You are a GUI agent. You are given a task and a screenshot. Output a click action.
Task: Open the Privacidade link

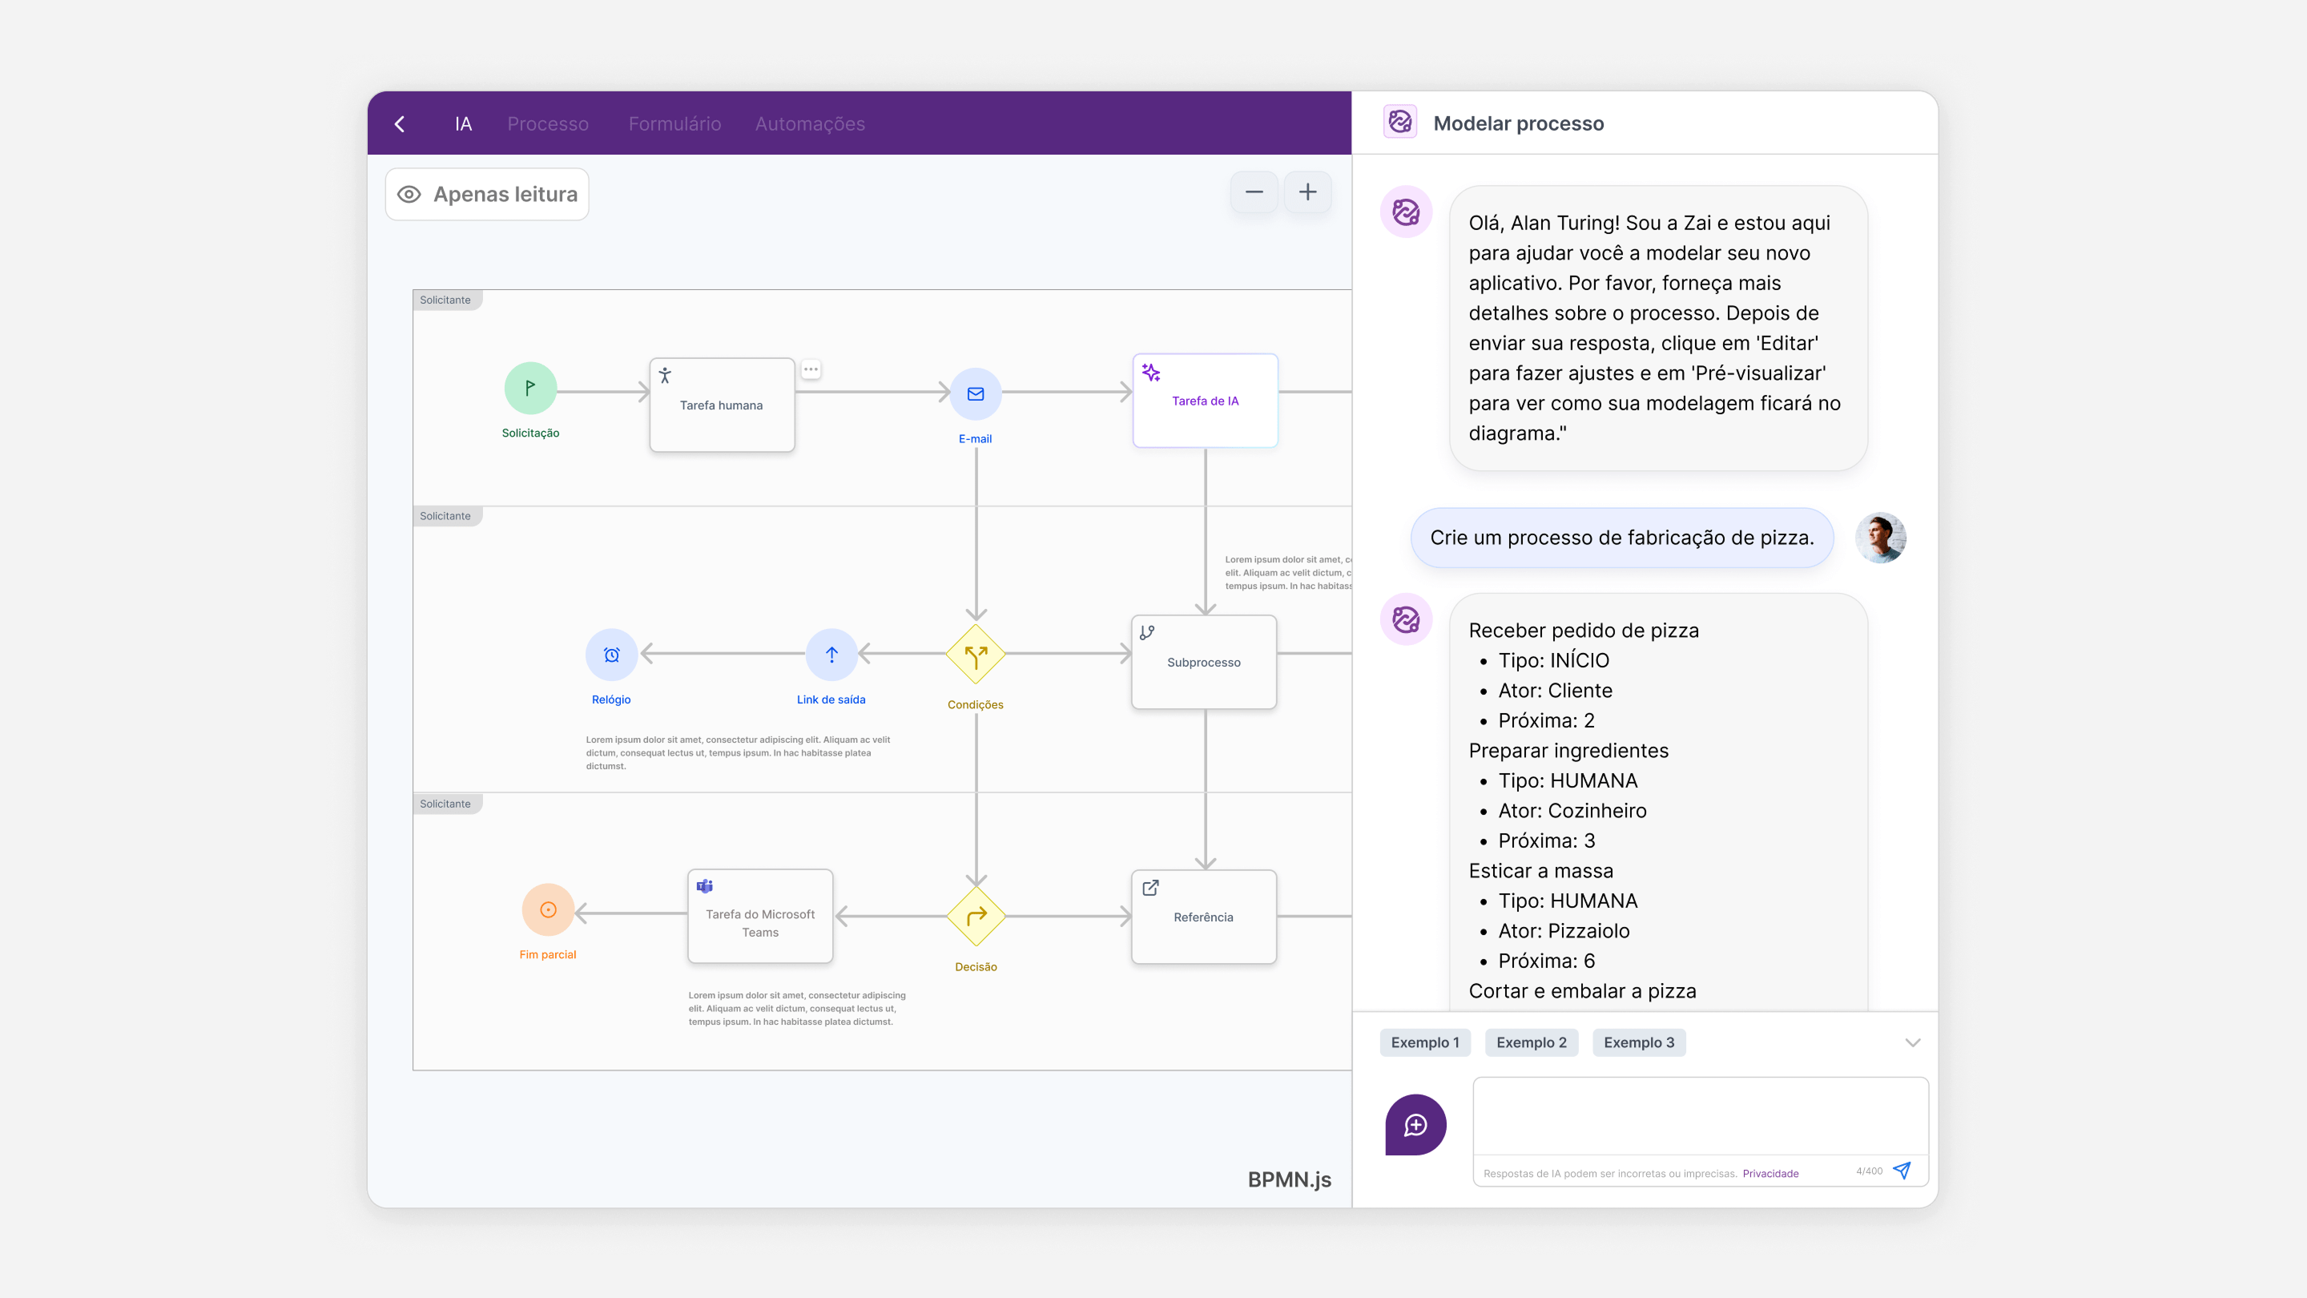point(1770,1174)
